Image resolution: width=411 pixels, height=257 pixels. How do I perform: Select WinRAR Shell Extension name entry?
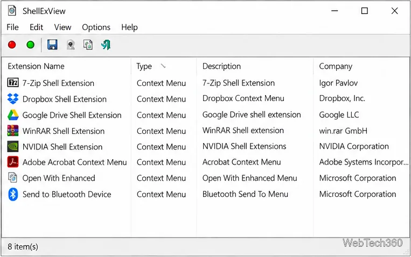tap(64, 131)
